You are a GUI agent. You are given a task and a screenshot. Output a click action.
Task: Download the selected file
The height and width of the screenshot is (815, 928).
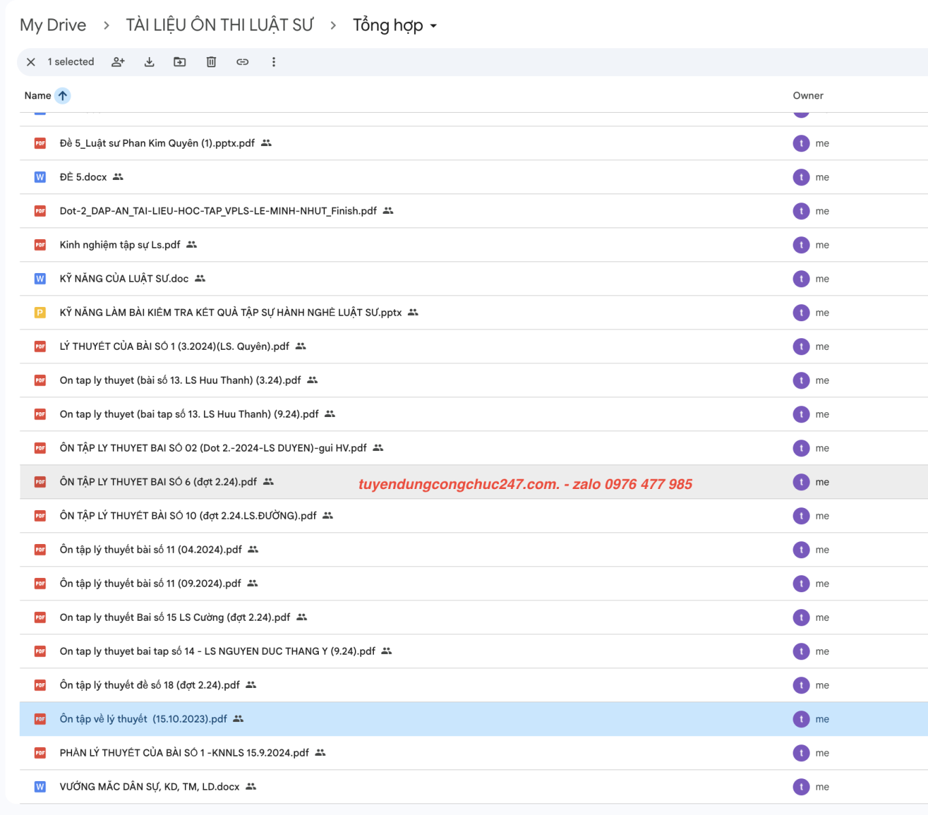[150, 62]
